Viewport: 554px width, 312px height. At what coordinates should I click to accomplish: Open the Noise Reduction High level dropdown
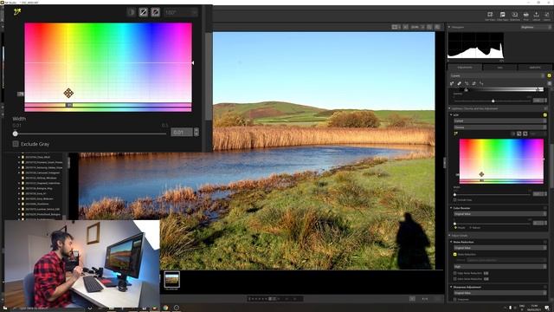coord(500,266)
